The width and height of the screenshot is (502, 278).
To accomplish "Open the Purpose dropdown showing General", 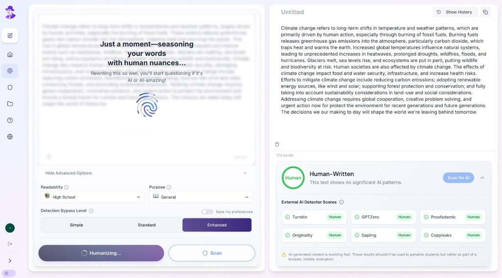I will 201,197.
